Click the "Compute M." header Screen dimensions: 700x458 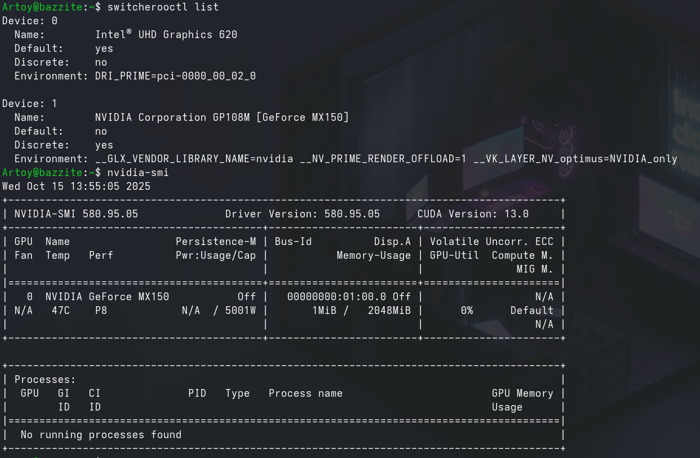523,255
